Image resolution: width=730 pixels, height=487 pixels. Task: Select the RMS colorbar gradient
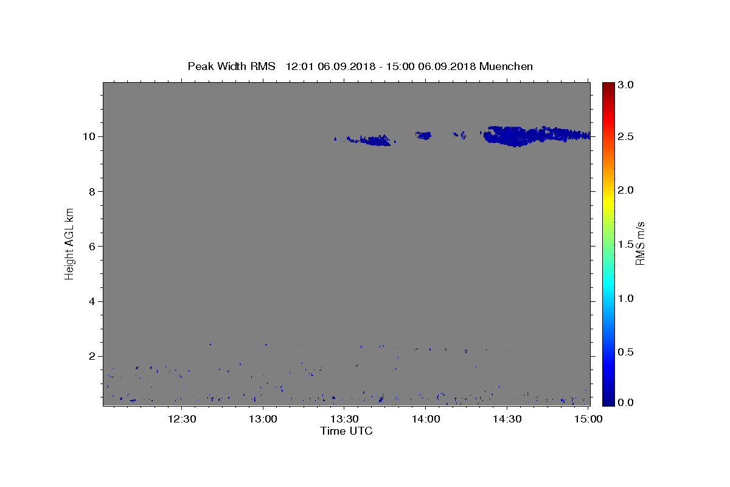pos(608,243)
